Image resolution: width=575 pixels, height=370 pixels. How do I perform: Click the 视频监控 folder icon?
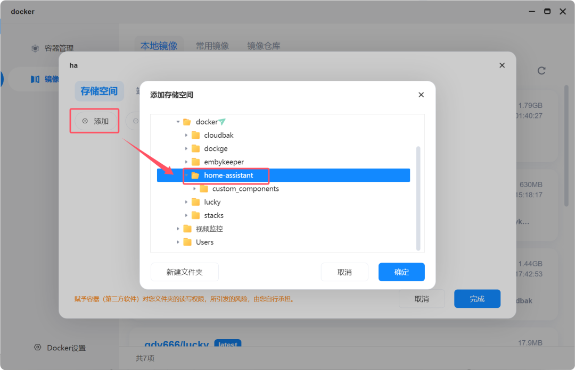(x=187, y=229)
